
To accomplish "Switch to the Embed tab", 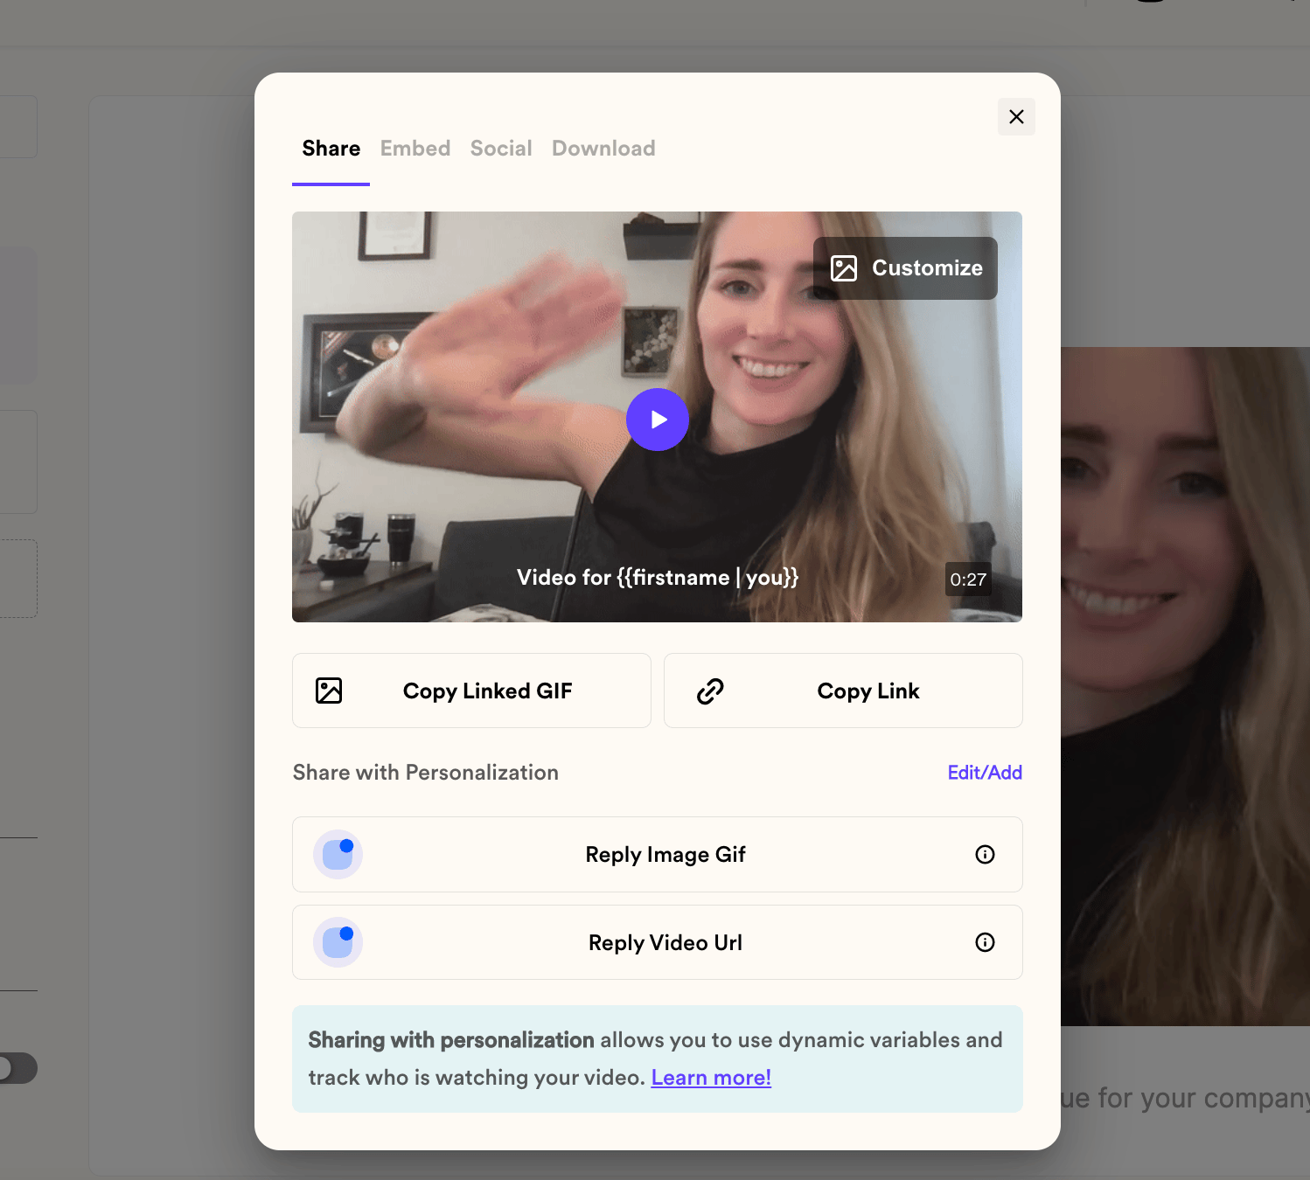I will pyautogui.click(x=415, y=149).
